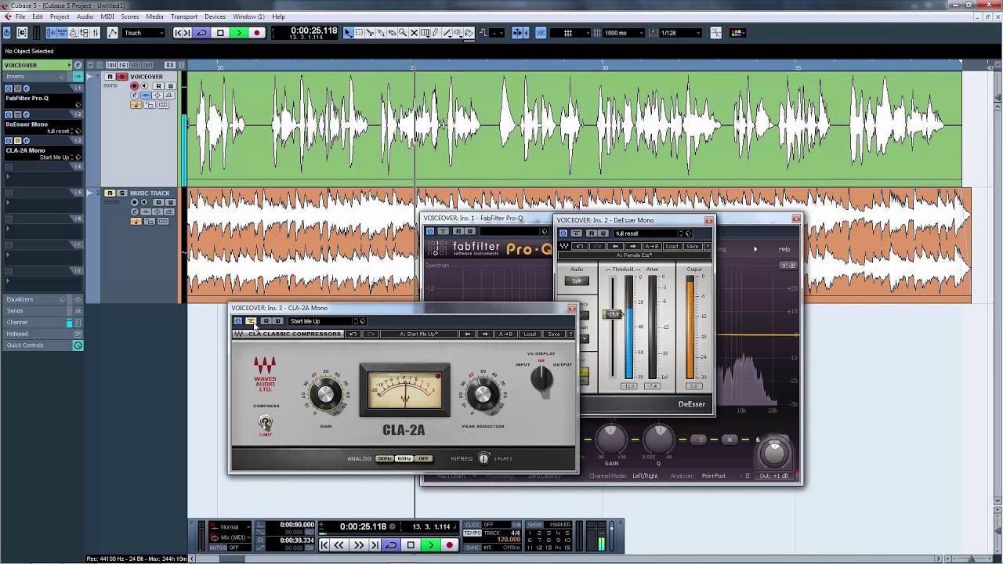
Task: Toggle record enable on VOICEOVER track
Action: pyautogui.click(x=134, y=86)
